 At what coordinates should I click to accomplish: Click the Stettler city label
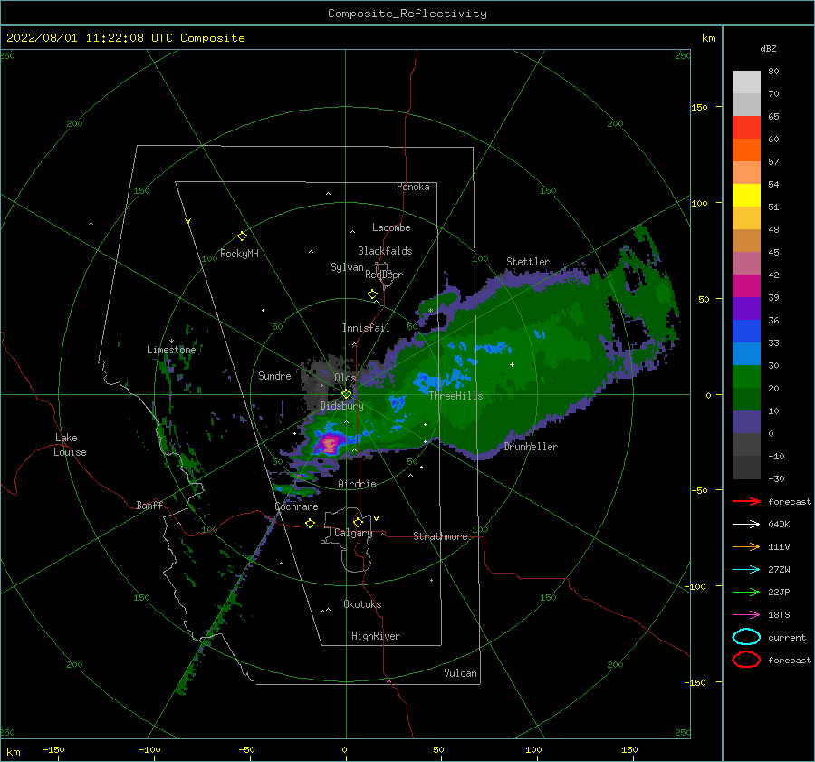pos(528,262)
